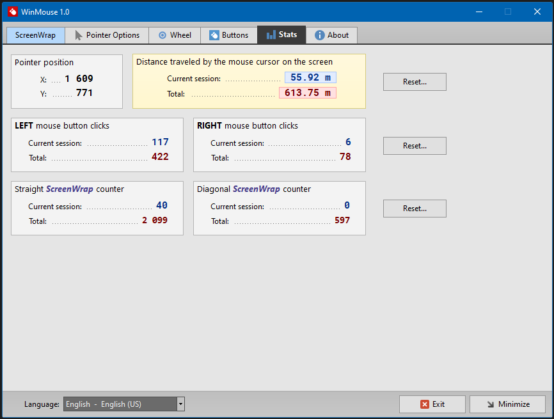The height and width of the screenshot is (419, 554).
Task: Open the Language dropdown list
Action: click(124, 404)
